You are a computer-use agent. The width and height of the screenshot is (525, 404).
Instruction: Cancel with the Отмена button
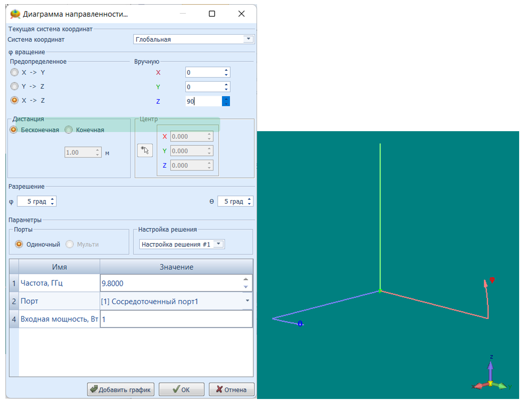231,389
